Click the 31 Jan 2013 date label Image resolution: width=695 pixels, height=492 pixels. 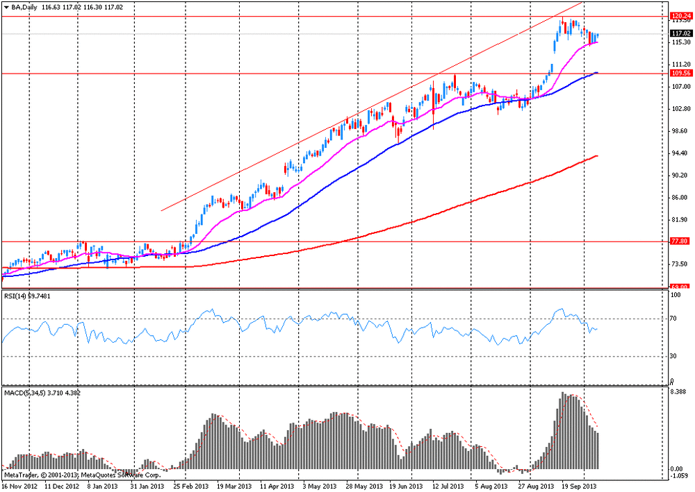click(147, 486)
